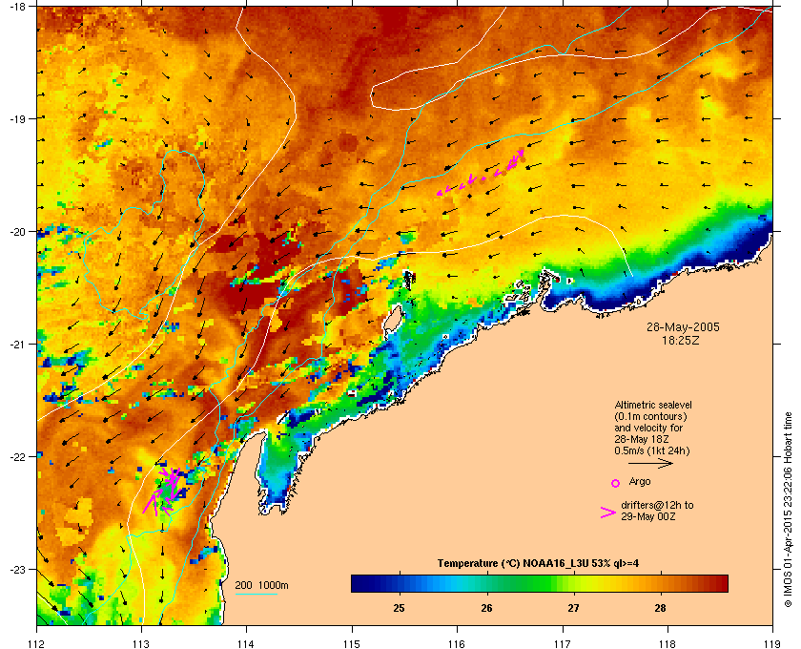
Task: Click the '0.5m/s (1kt 24h)' scale label
Action: pyautogui.click(x=652, y=451)
